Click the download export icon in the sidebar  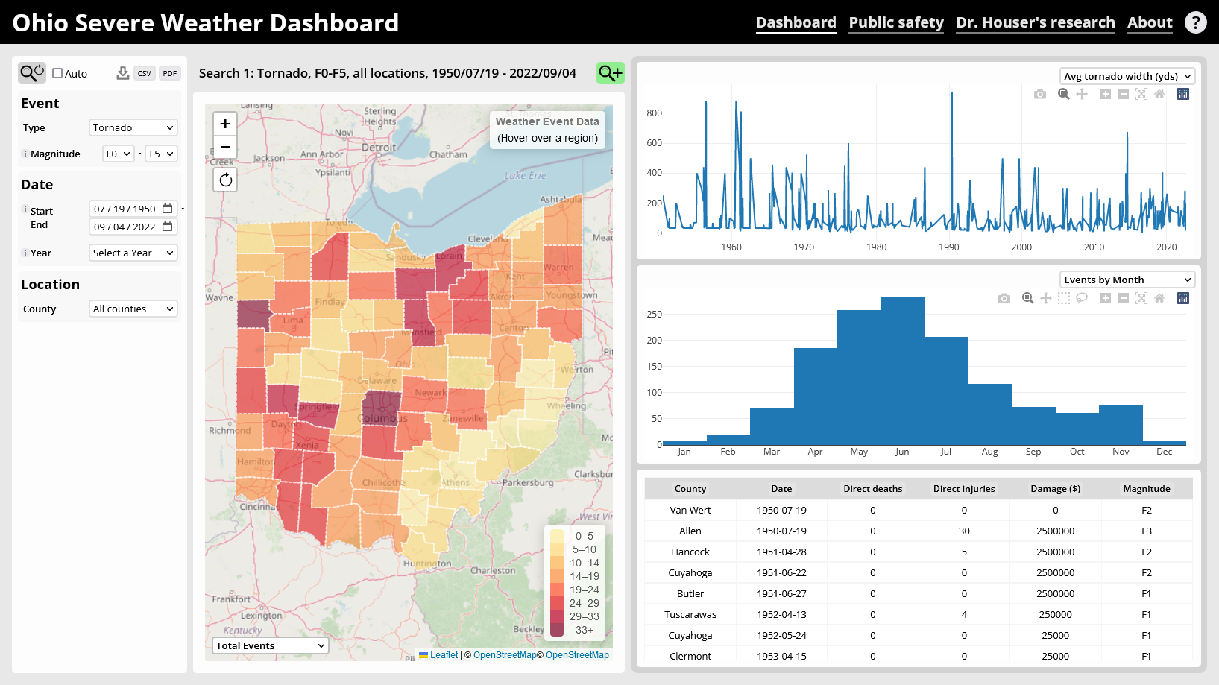click(x=122, y=72)
